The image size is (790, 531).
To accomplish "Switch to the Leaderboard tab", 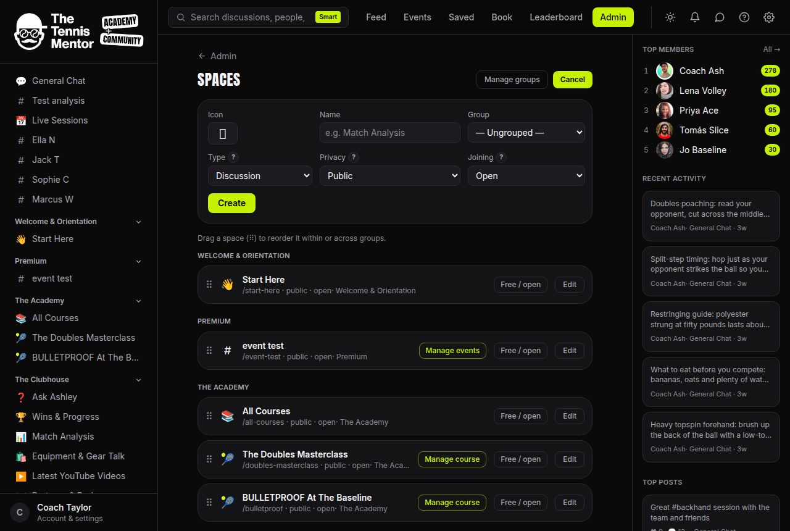I will 556,17.
